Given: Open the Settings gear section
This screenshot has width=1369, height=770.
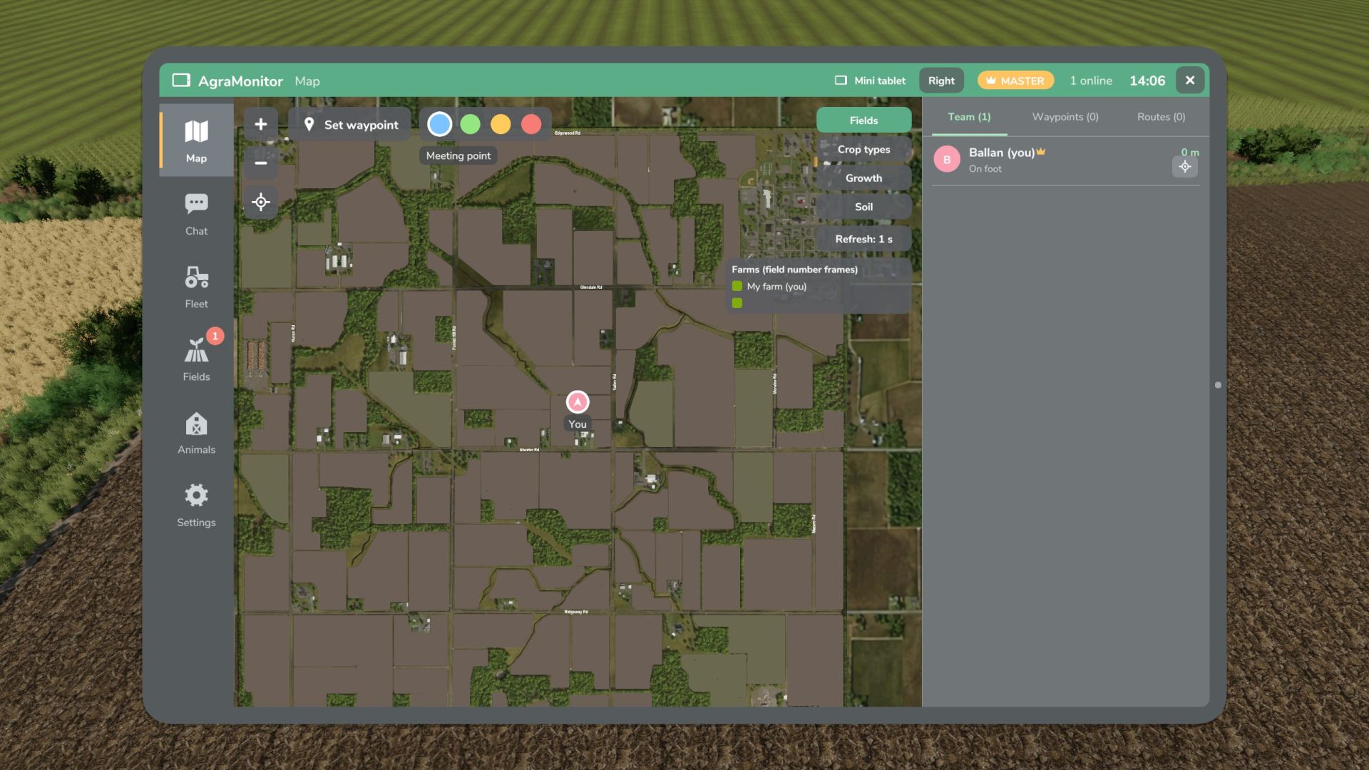Looking at the screenshot, I should [x=196, y=505].
